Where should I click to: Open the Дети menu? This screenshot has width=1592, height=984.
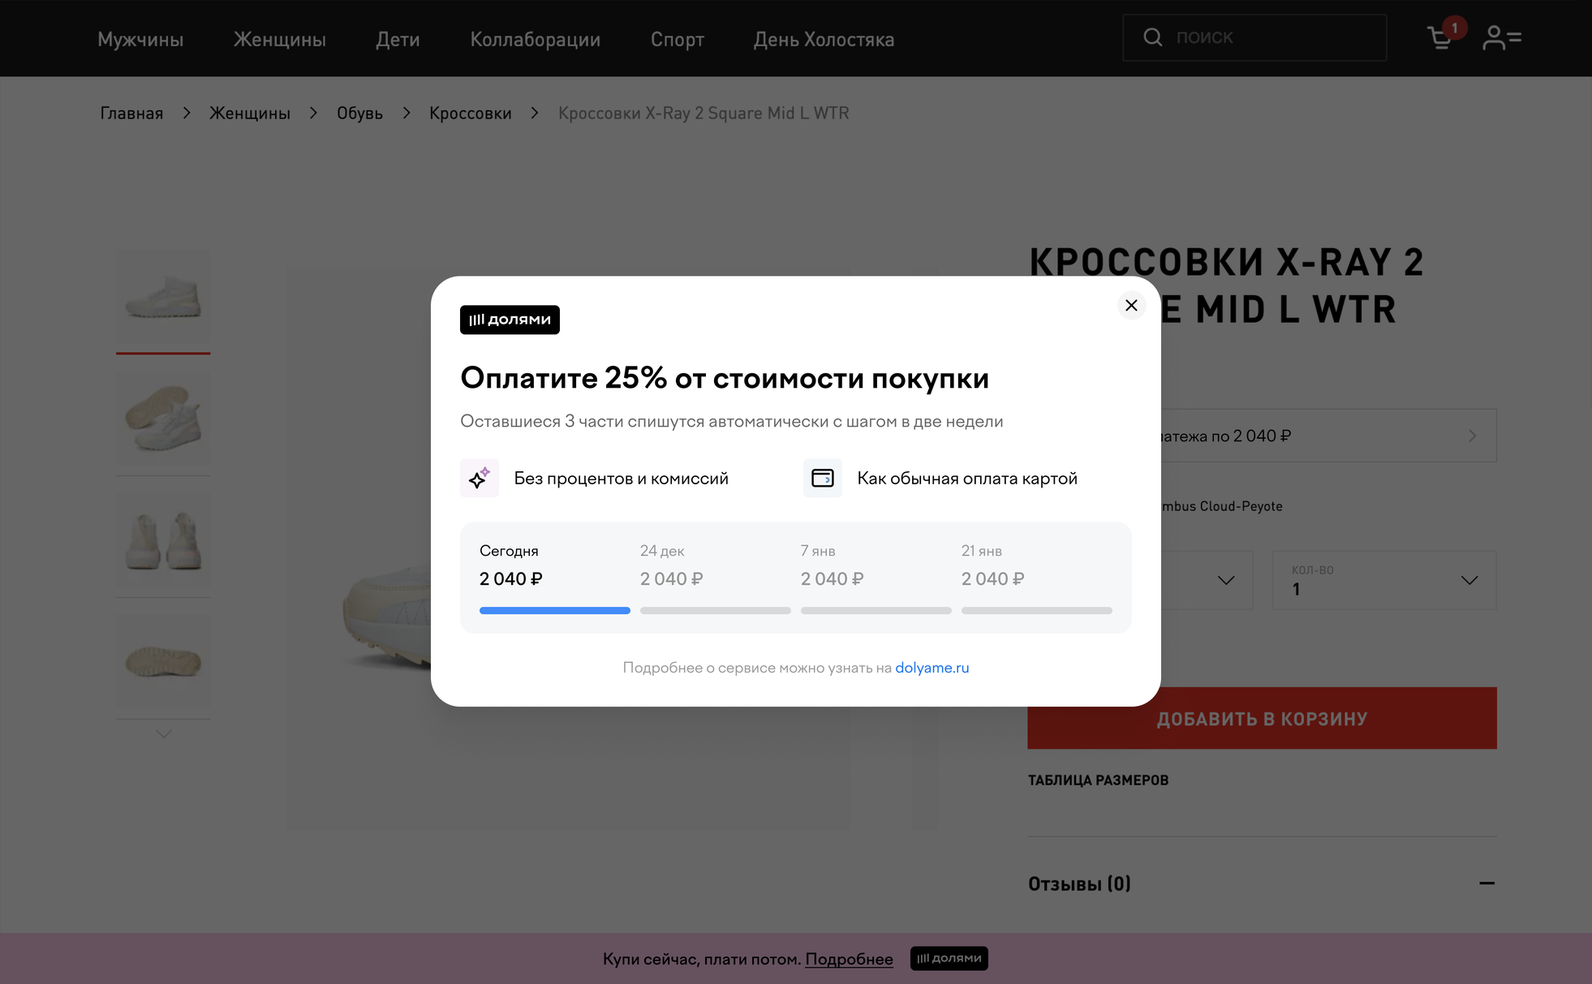coord(398,39)
